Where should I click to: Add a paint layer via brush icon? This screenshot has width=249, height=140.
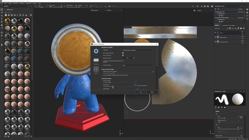[233, 28]
